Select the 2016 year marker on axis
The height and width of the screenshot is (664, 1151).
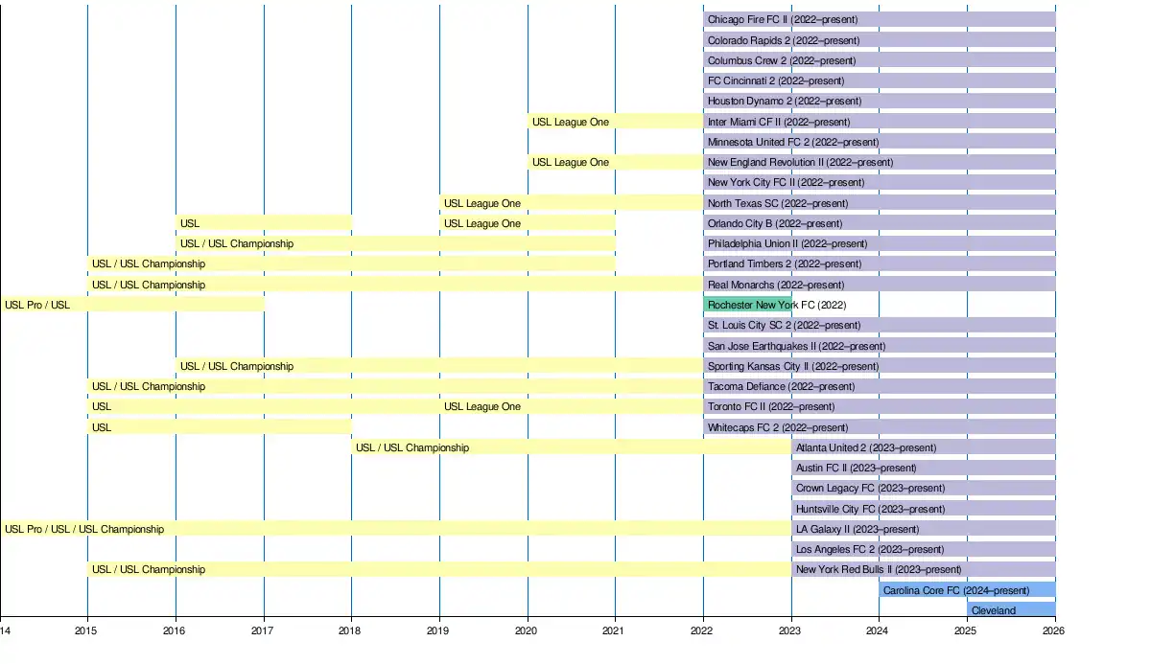coord(174,630)
